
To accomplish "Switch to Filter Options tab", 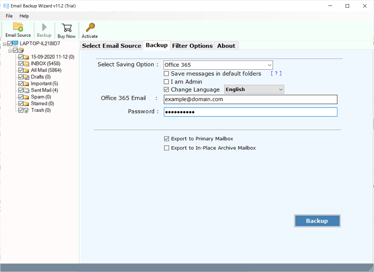I will tap(192, 46).
